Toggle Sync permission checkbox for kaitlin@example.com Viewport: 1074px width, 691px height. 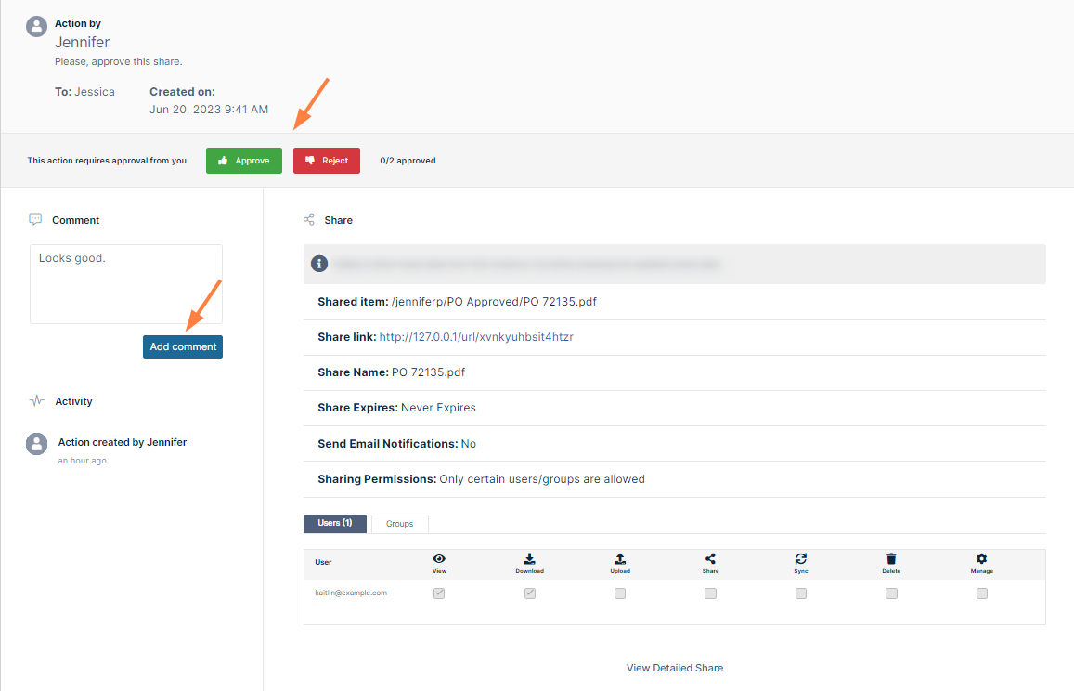800,593
